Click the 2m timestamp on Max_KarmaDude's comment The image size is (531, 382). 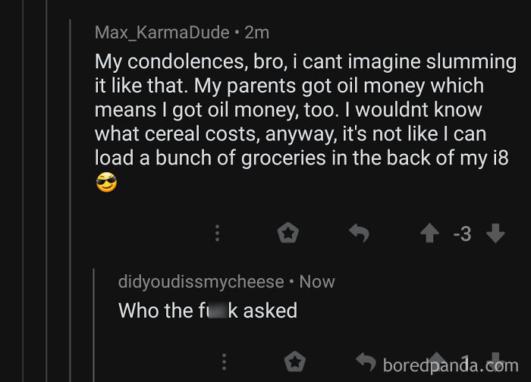click(256, 32)
